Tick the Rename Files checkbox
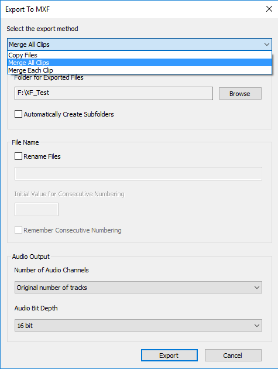 [x=18, y=156]
